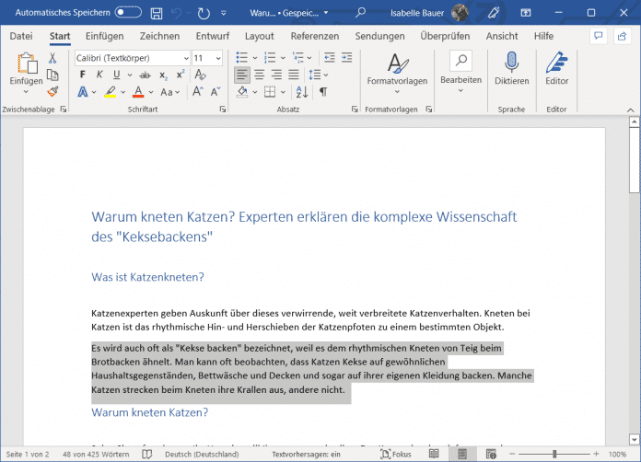Image resolution: width=641 pixels, height=462 pixels.
Task: Click the pen feedback icon near user avatar
Action: (494, 13)
